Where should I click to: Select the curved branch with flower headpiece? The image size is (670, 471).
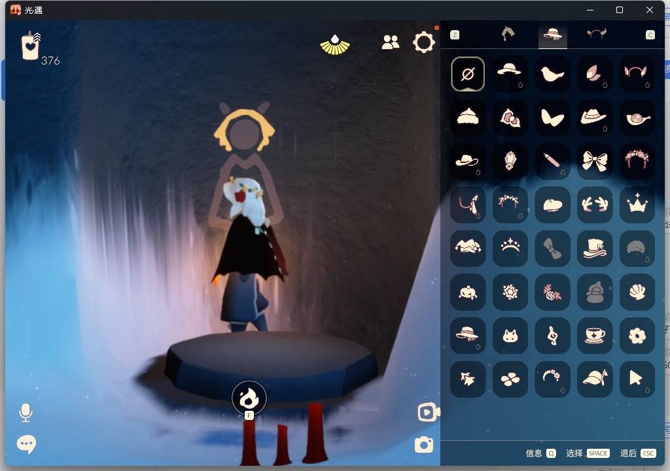click(552, 379)
